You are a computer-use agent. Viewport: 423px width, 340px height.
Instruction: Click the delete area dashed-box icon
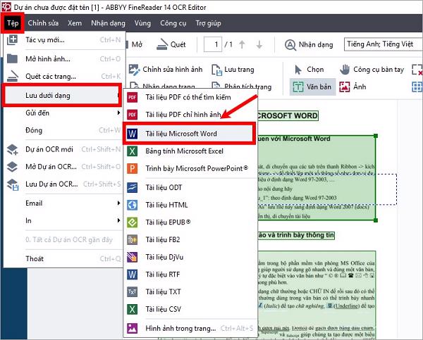[417, 70]
